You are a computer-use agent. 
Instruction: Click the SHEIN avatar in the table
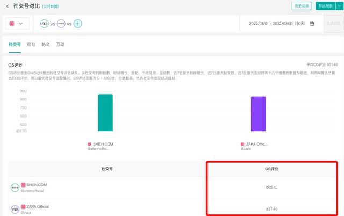15,188
